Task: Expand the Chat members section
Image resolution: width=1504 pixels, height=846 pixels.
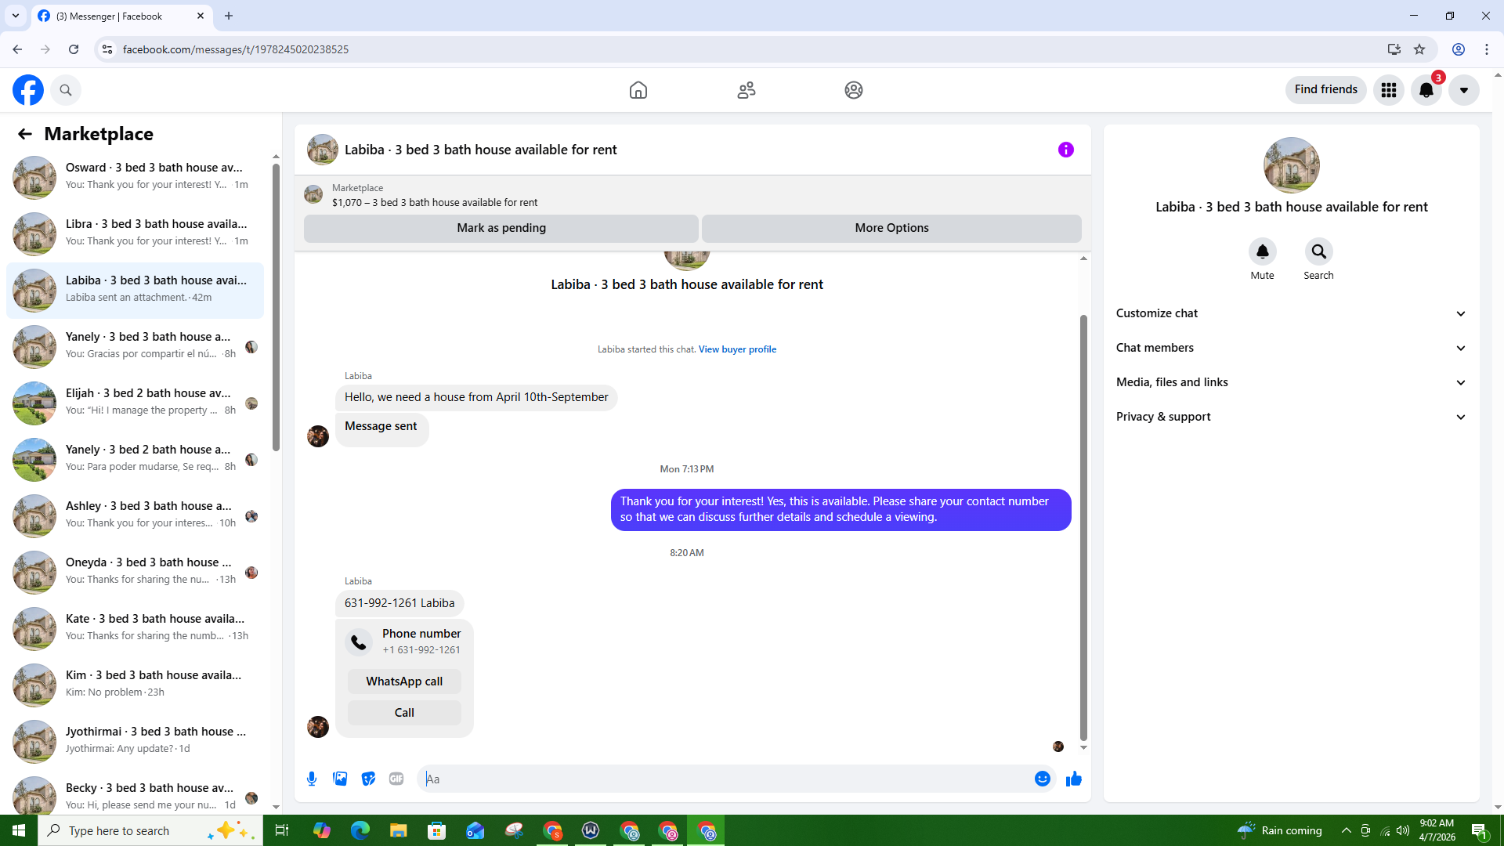Action: click(x=1291, y=348)
